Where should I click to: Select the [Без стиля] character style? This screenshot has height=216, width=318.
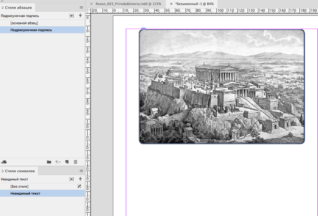pyautogui.click(x=19, y=186)
